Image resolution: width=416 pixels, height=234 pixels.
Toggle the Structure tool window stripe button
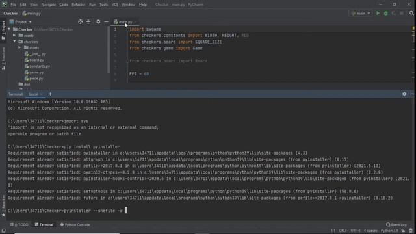tap(3, 58)
